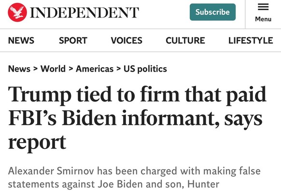The height and width of the screenshot is (191, 281).
Task: Click the breadcrumb arrow after World
Action: point(71,69)
